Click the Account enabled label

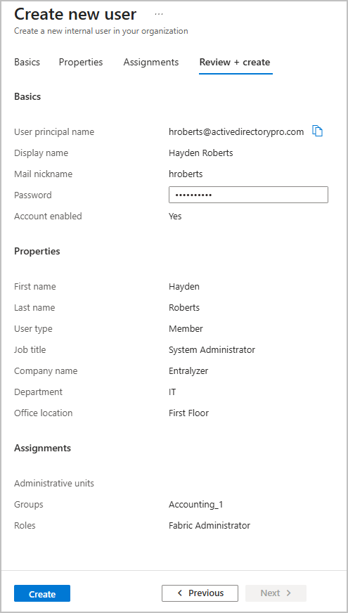coord(48,217)
